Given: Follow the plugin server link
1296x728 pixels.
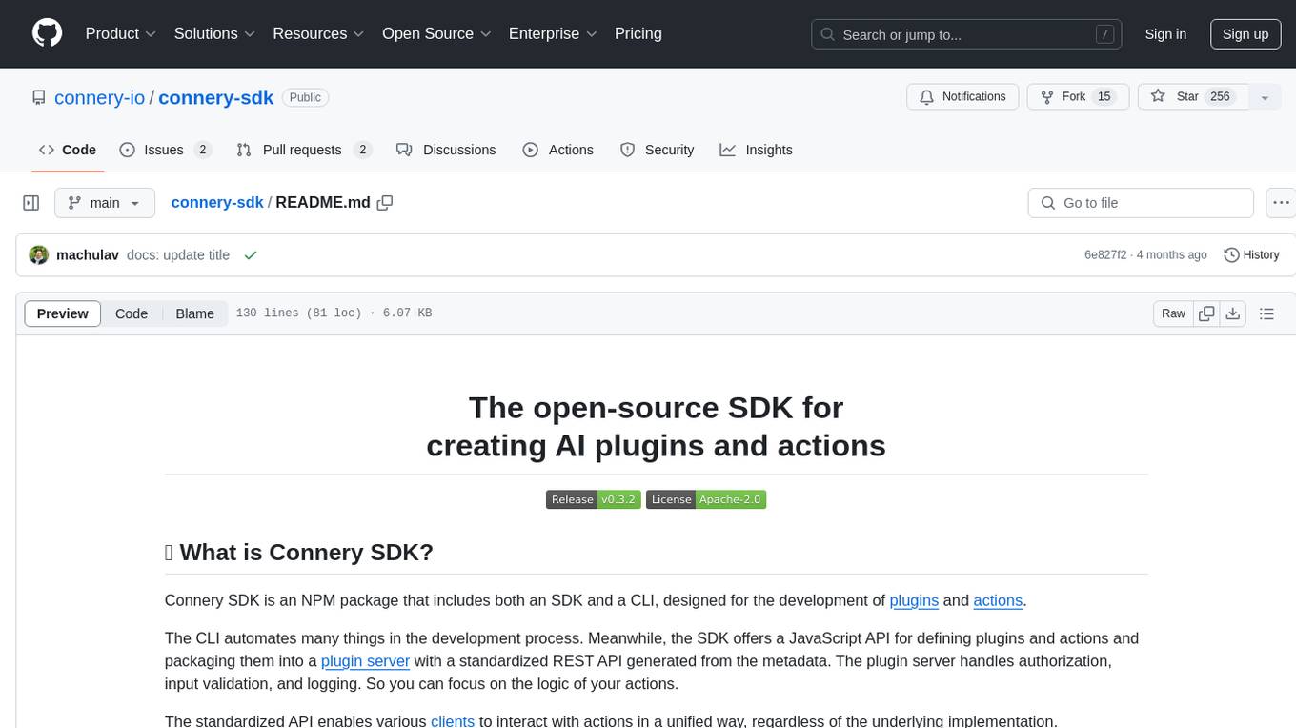Looking at the screenshot, I should [365, 660].
